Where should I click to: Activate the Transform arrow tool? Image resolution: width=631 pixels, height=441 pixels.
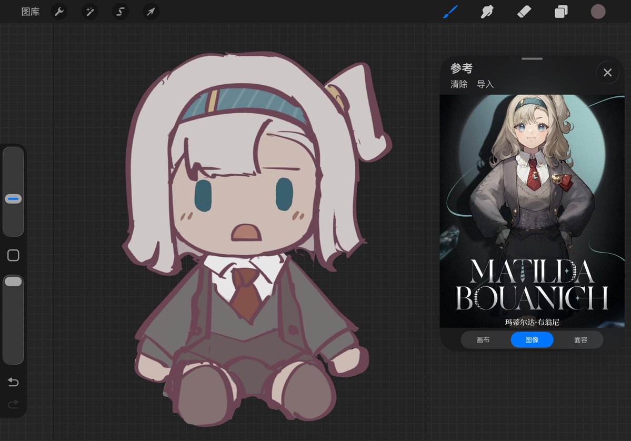click(x=151, y=12)
